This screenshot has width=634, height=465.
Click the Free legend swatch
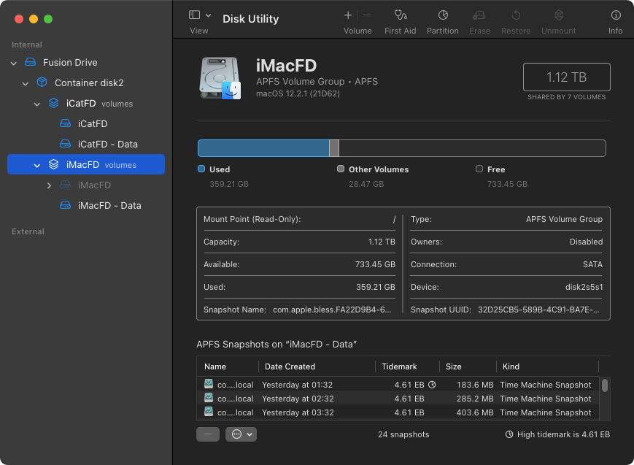pyautogui.click(x=479, y=169)
